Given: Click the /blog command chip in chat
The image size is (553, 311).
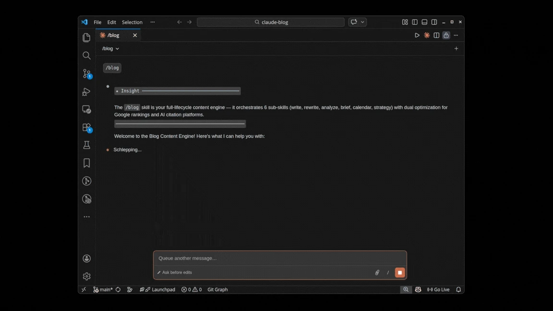Looking at the screenshot, I should [x=112, y=68].
